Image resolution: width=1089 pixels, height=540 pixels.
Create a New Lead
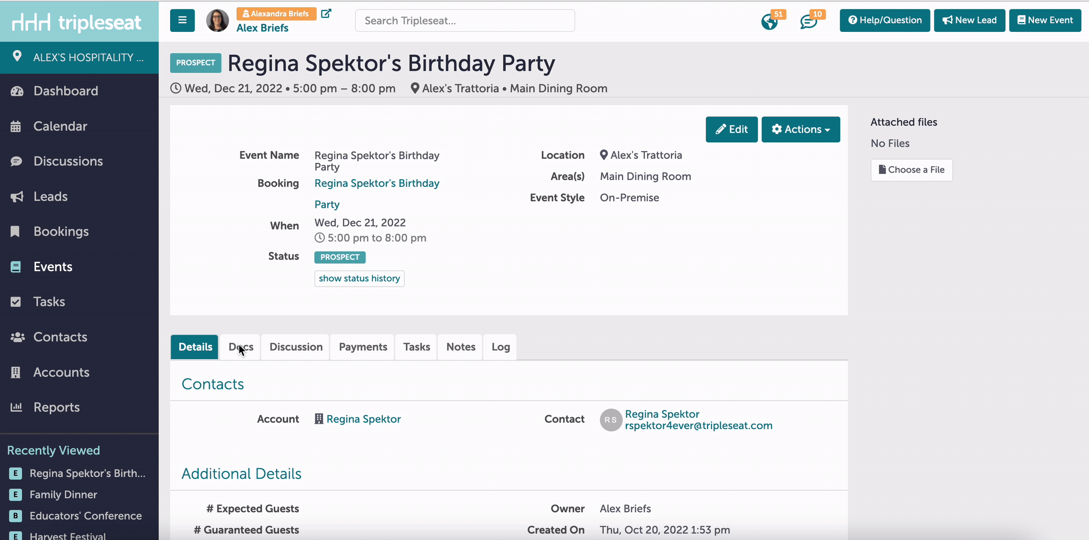coord(969,20)
